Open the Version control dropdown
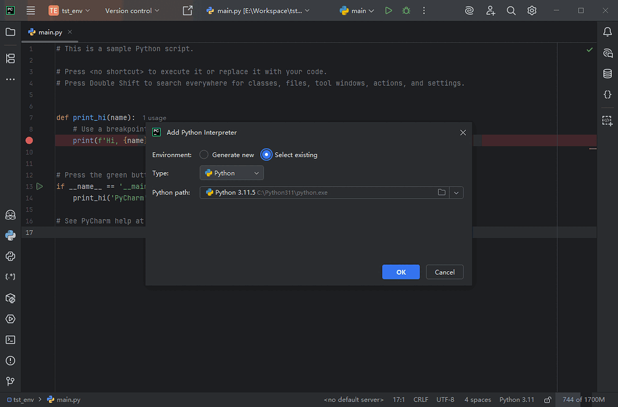This screenshot has height=407, width=618. pos(132,11)
